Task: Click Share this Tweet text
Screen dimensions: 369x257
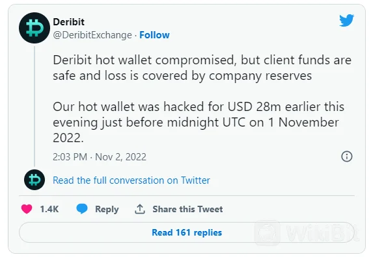Action: point(187,209)
